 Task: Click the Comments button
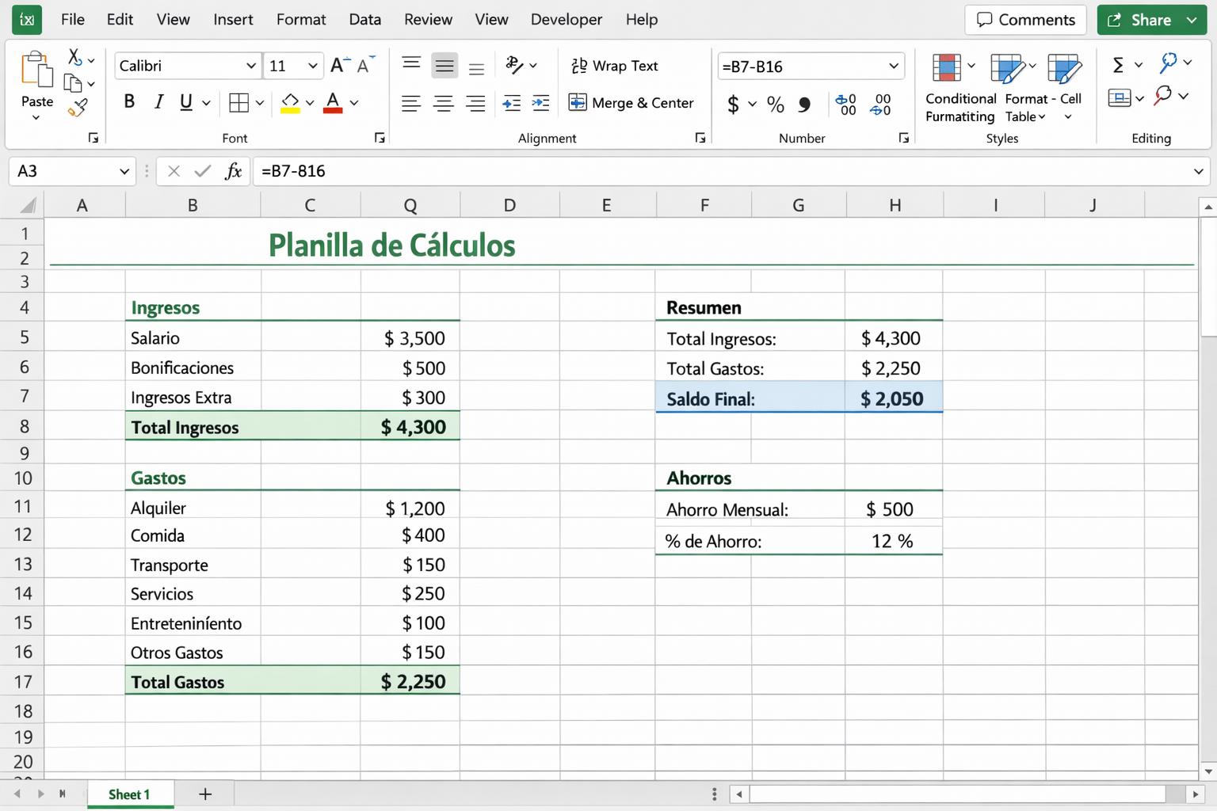1025,20
